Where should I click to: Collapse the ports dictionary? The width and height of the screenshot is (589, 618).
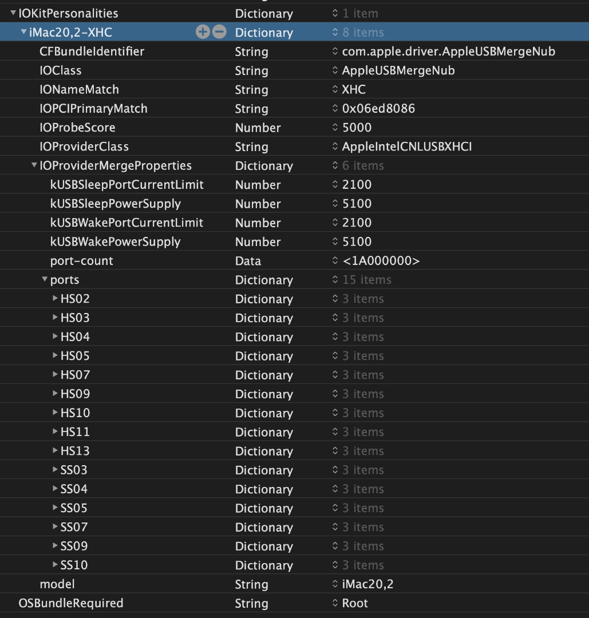45,279
